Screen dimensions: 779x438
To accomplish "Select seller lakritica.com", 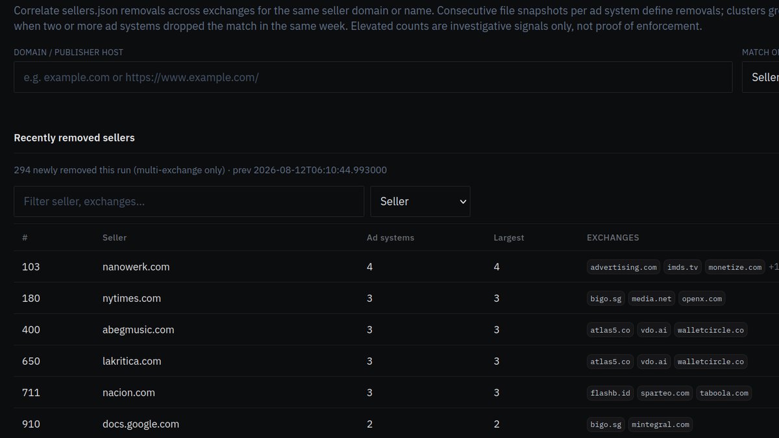I will click(x=132, y=361).
